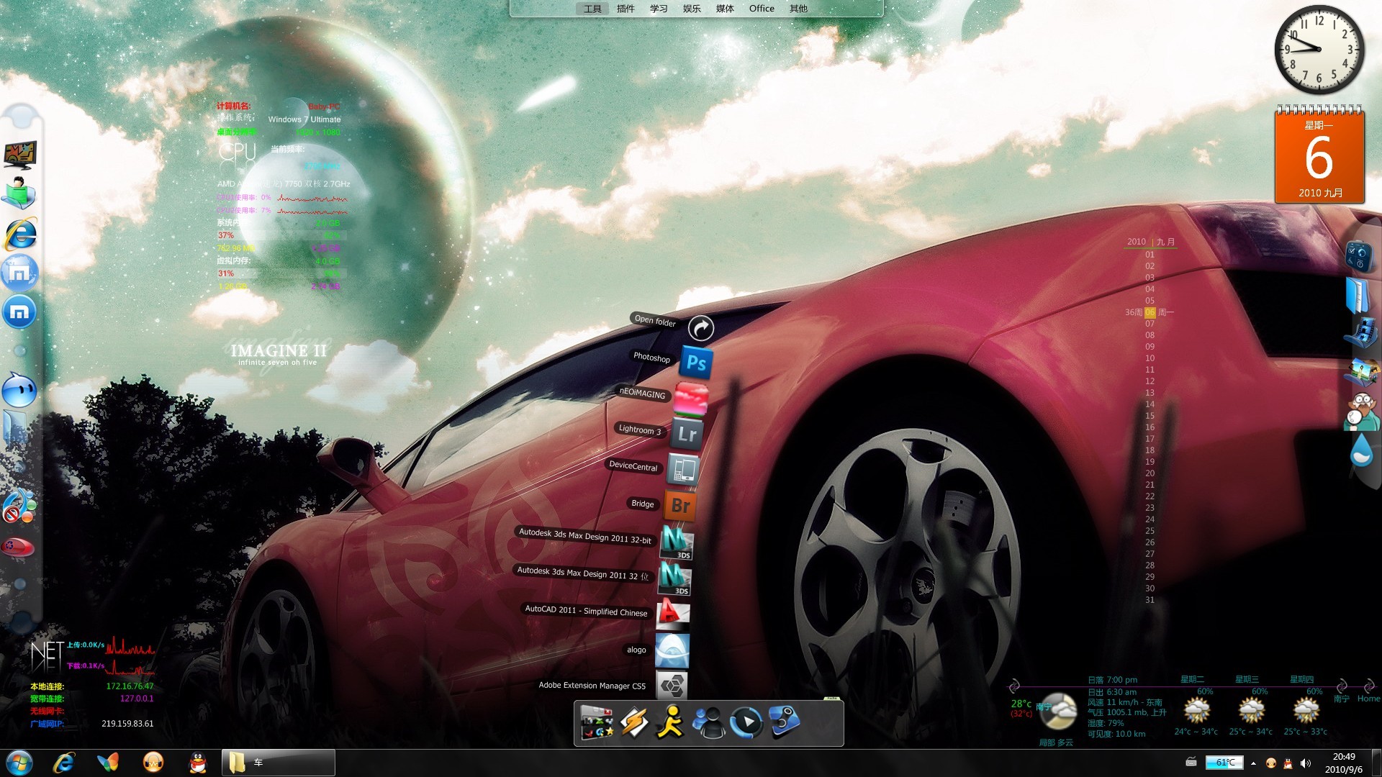Open the window collection icon in bottom dock
The image size is (1382, 777).
click(597, 722)
